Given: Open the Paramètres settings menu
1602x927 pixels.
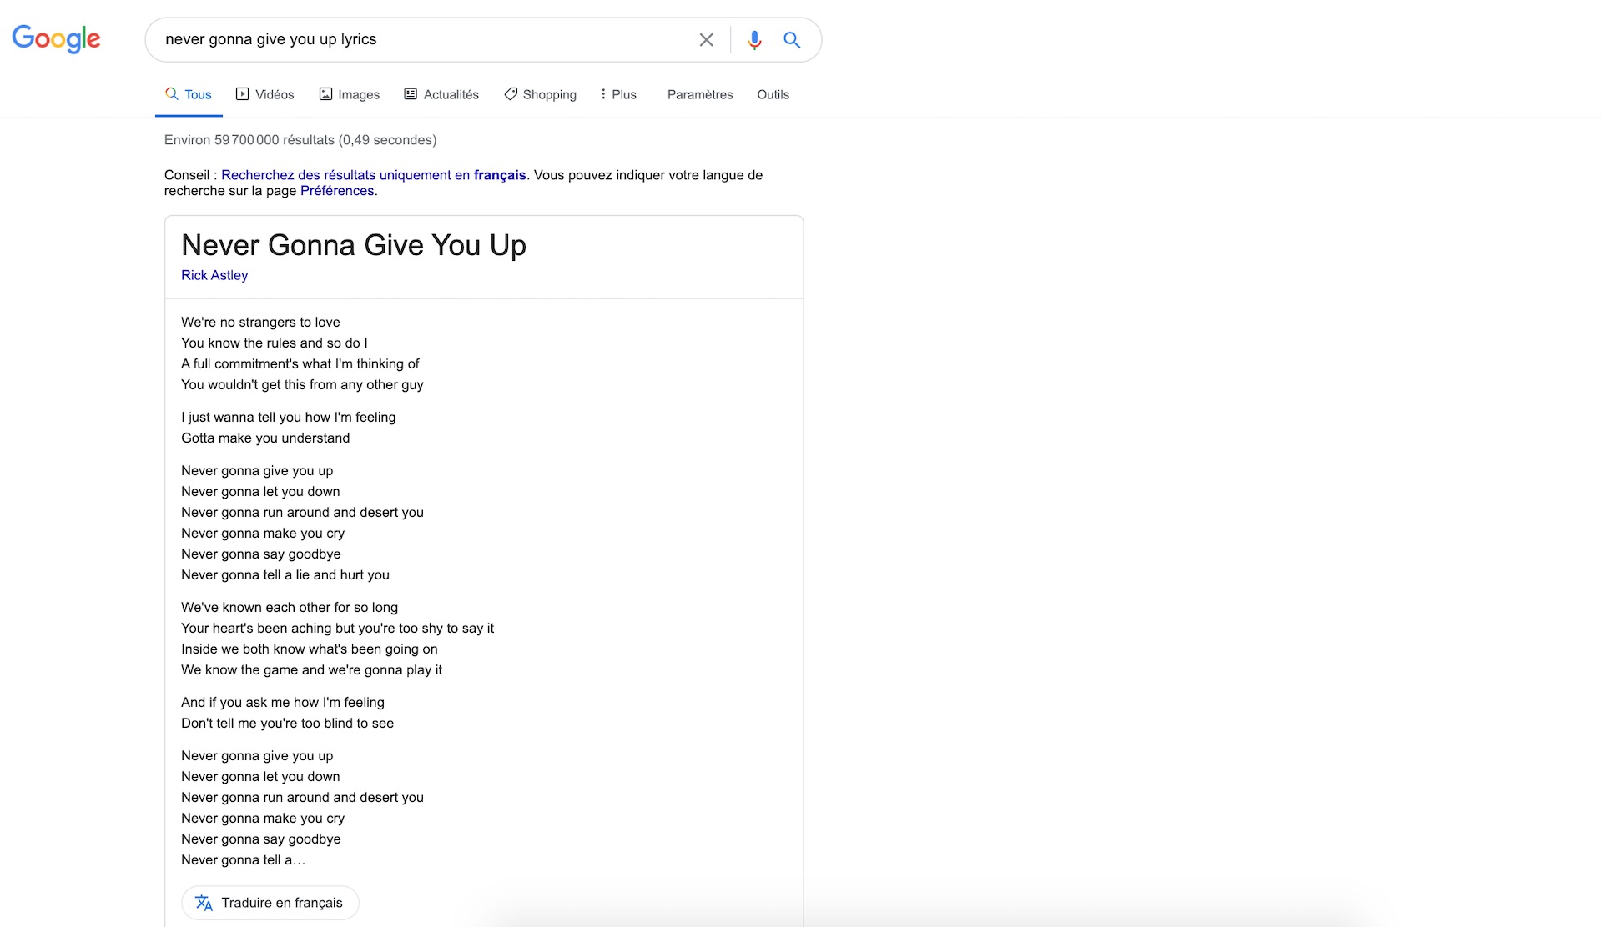Looking at the screenshot, I should pyautogui.click(x=700, y=94).
